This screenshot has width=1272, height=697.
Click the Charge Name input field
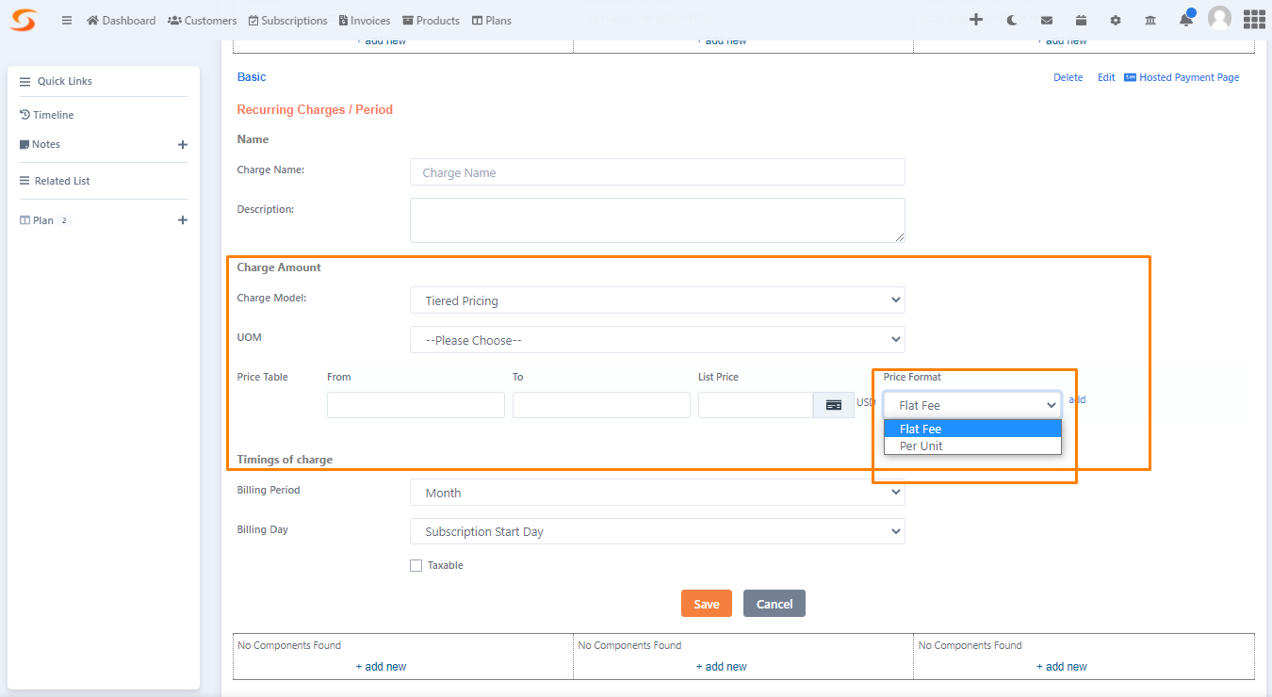point(657,171)
